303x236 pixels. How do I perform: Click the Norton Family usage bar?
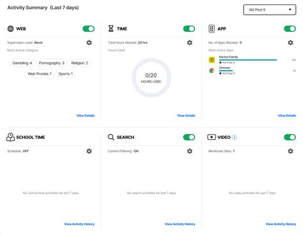[x=248, y=60]
